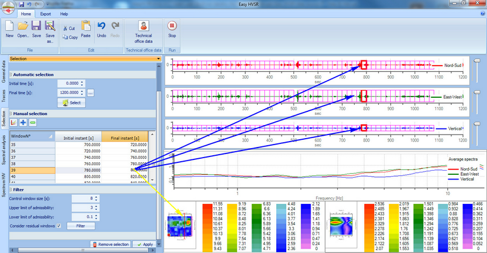Cut selection using Cut
Screen dimensions: 487x253
point(69,28)
